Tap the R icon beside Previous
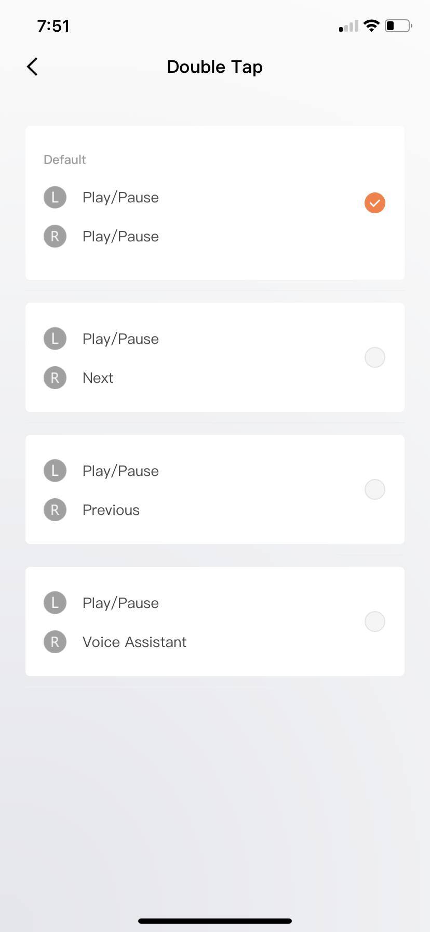 coord(55,510)
